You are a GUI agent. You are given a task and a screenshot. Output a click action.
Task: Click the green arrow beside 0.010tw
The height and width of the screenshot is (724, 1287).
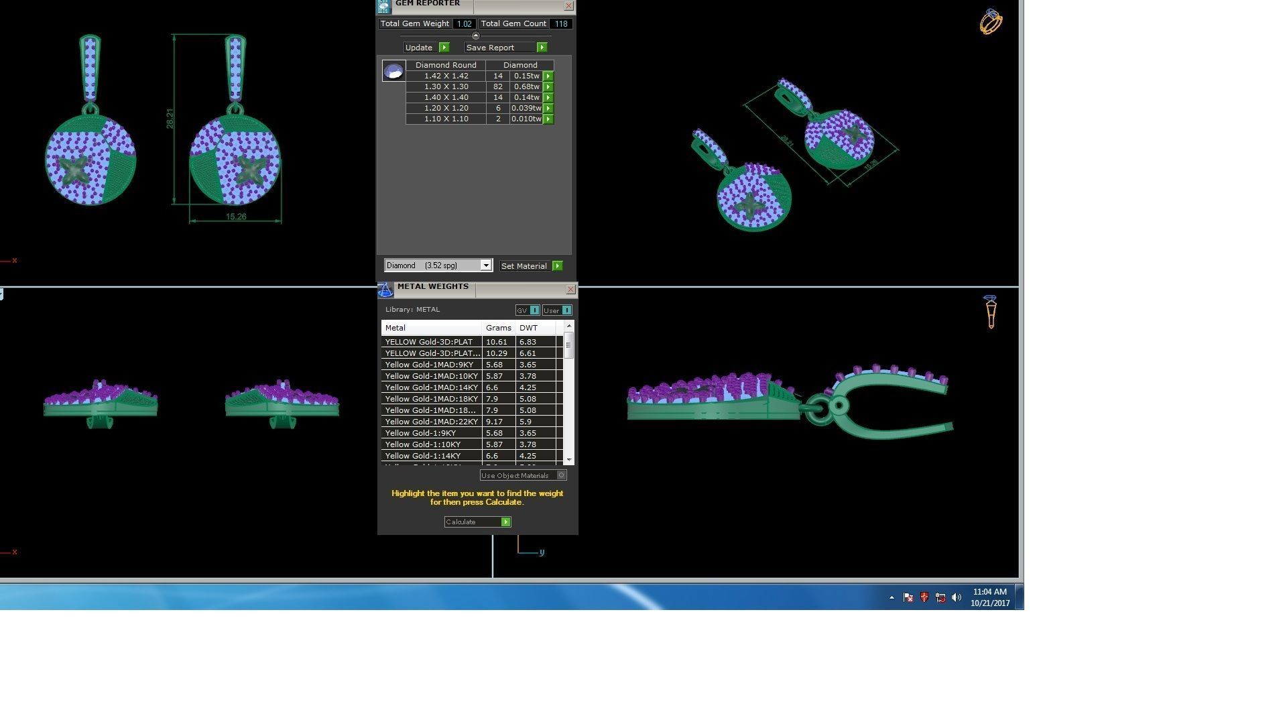point(548,119)
